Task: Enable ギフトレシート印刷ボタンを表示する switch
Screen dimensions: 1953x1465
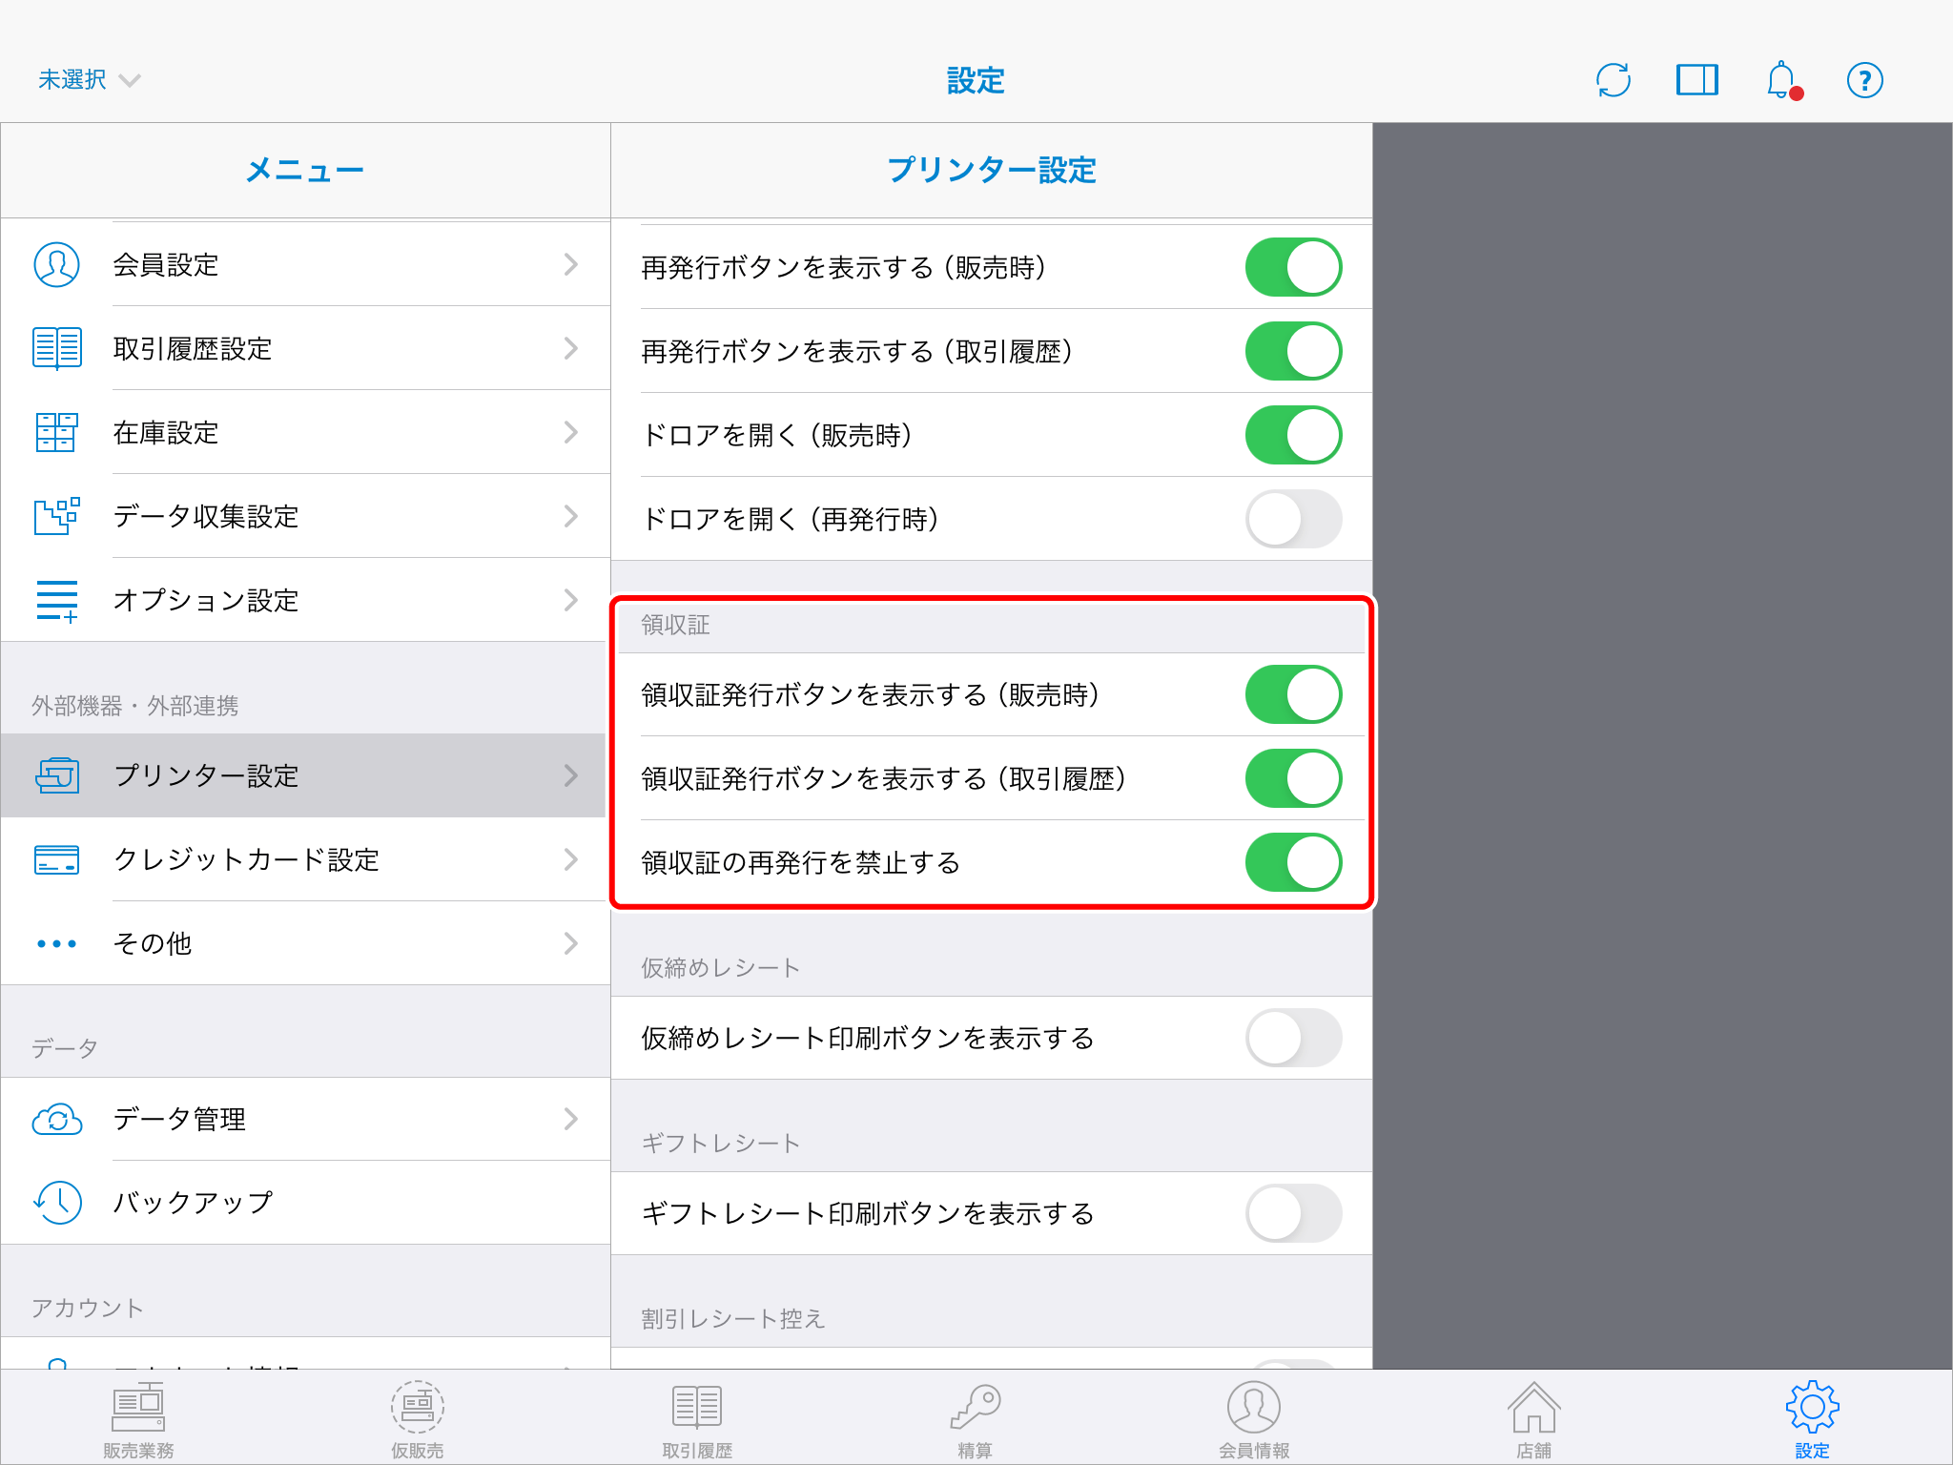Action: coord(1293,1213)
